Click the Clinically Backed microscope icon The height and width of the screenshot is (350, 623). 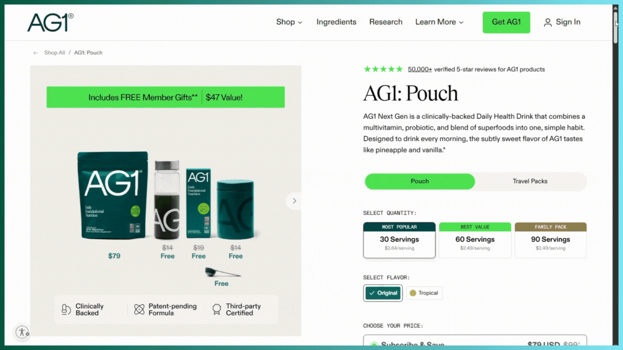66,309
